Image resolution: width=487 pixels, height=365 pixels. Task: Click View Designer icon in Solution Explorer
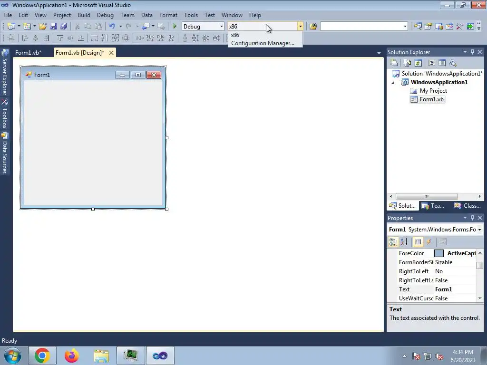coord(442,63)
